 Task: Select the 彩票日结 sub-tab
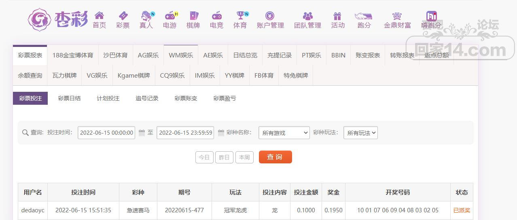click(69, 98)
